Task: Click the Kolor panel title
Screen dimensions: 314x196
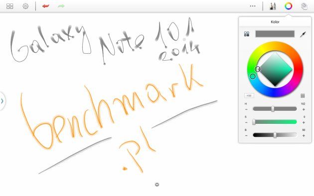Action: pos(275,22)
